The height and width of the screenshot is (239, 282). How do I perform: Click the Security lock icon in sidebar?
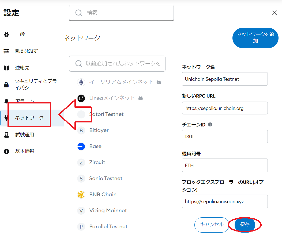pos(6,84)
